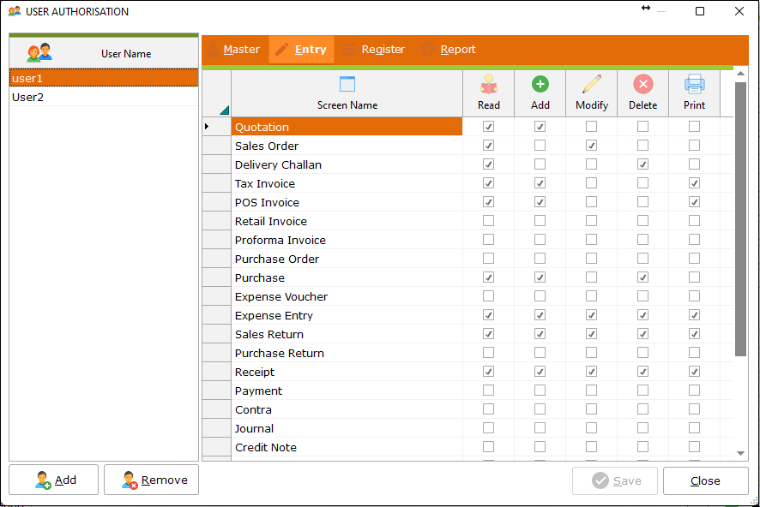Enable Modify permission for Quotation
The image size is (760, 507).
click(591, 127)
